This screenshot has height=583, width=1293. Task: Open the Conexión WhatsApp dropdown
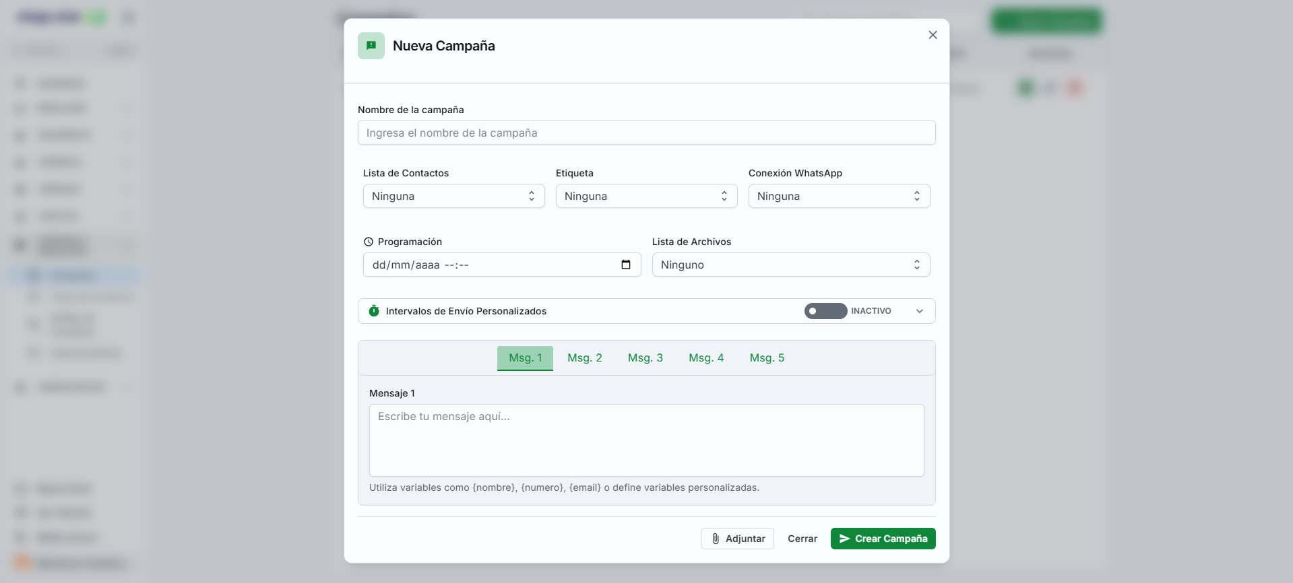point(839,196)
